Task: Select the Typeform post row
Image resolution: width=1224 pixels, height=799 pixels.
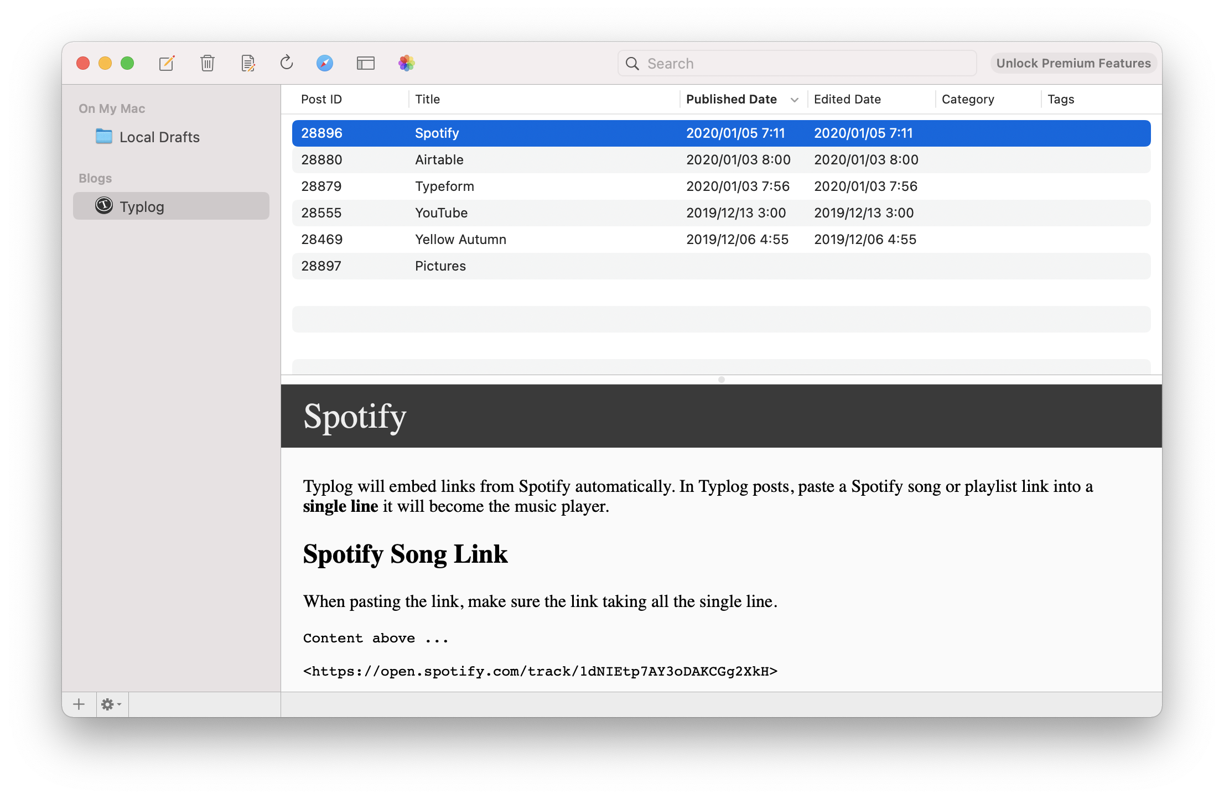Action: tap(721, 186)
